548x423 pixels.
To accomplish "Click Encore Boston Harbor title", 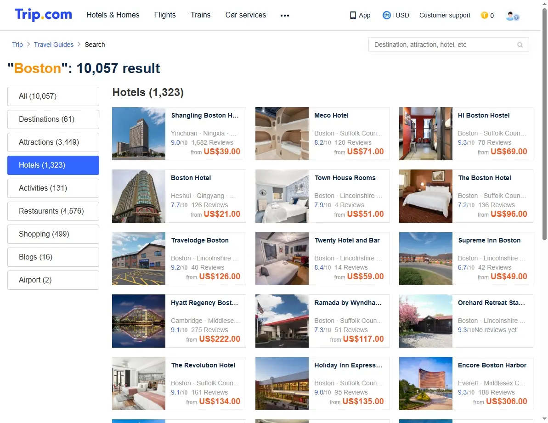I will point(492,366).
